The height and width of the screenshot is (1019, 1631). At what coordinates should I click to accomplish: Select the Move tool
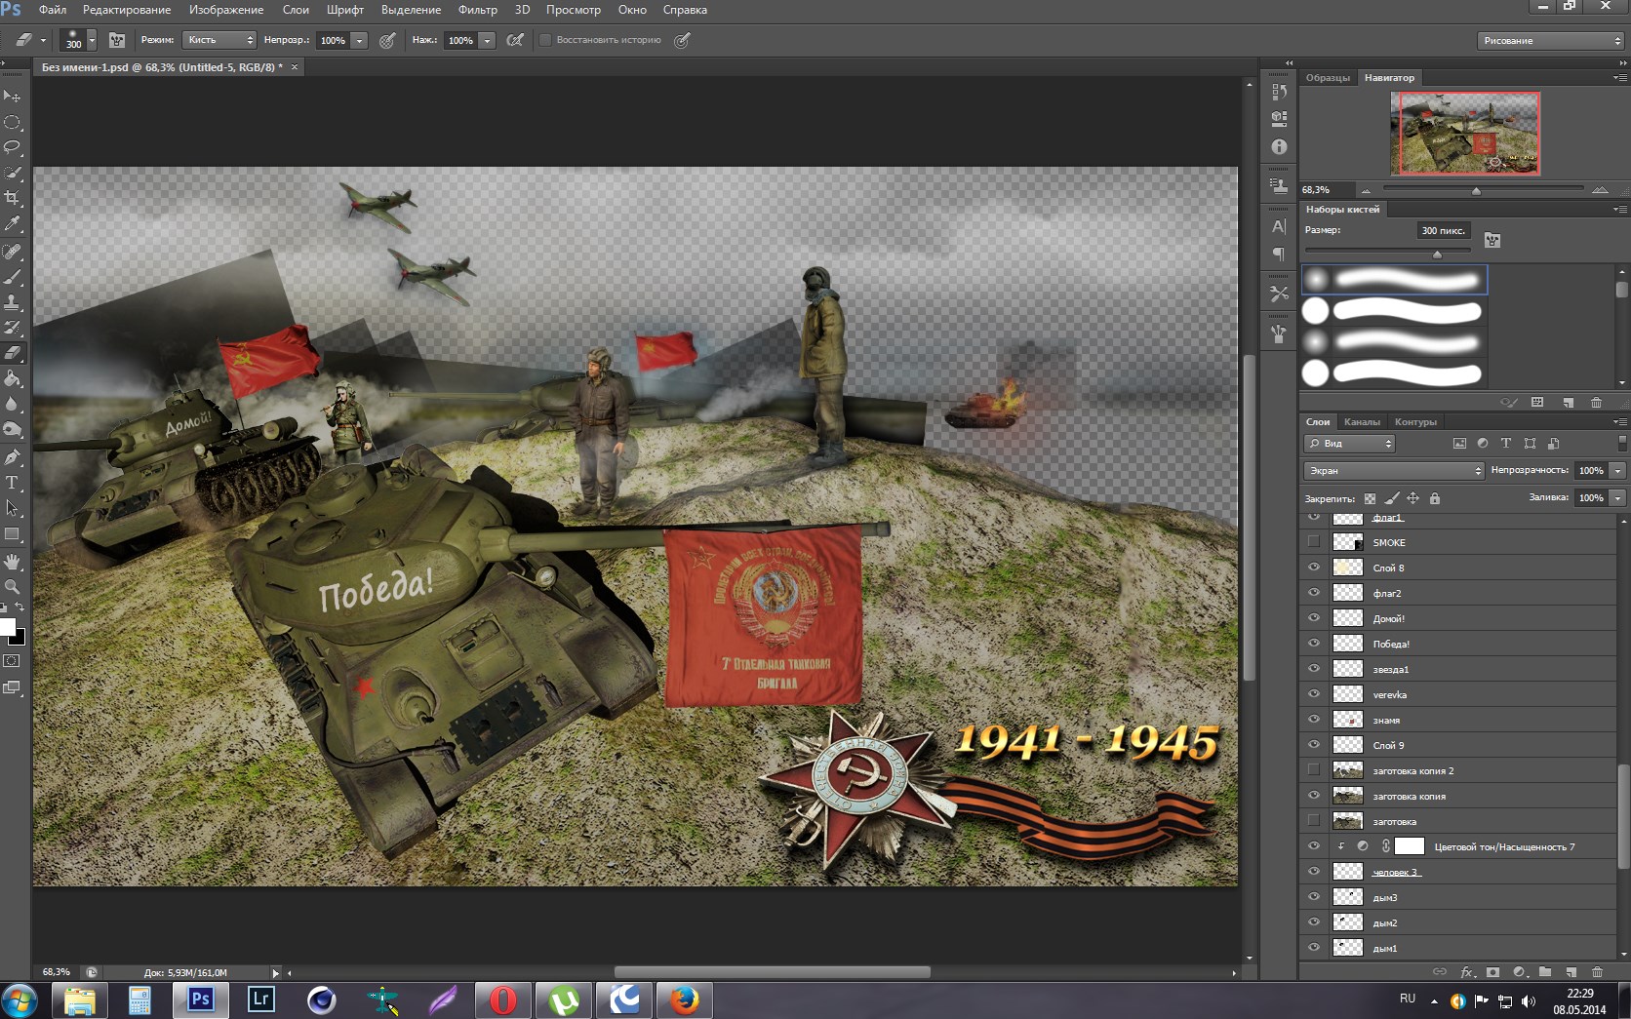pos(13,97)
